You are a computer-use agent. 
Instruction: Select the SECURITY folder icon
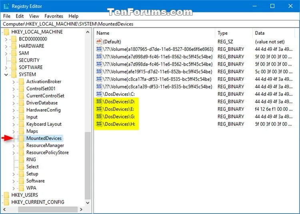pyautogui.click(x=14, y=60)
